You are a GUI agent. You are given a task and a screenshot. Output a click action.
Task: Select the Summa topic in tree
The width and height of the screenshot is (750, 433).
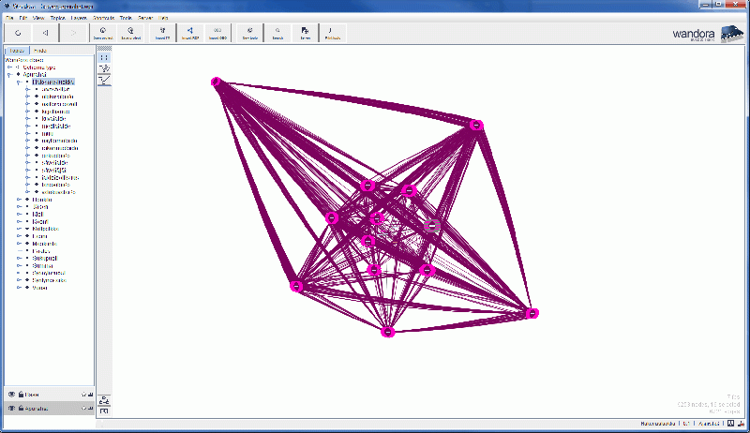coord(41,265)
